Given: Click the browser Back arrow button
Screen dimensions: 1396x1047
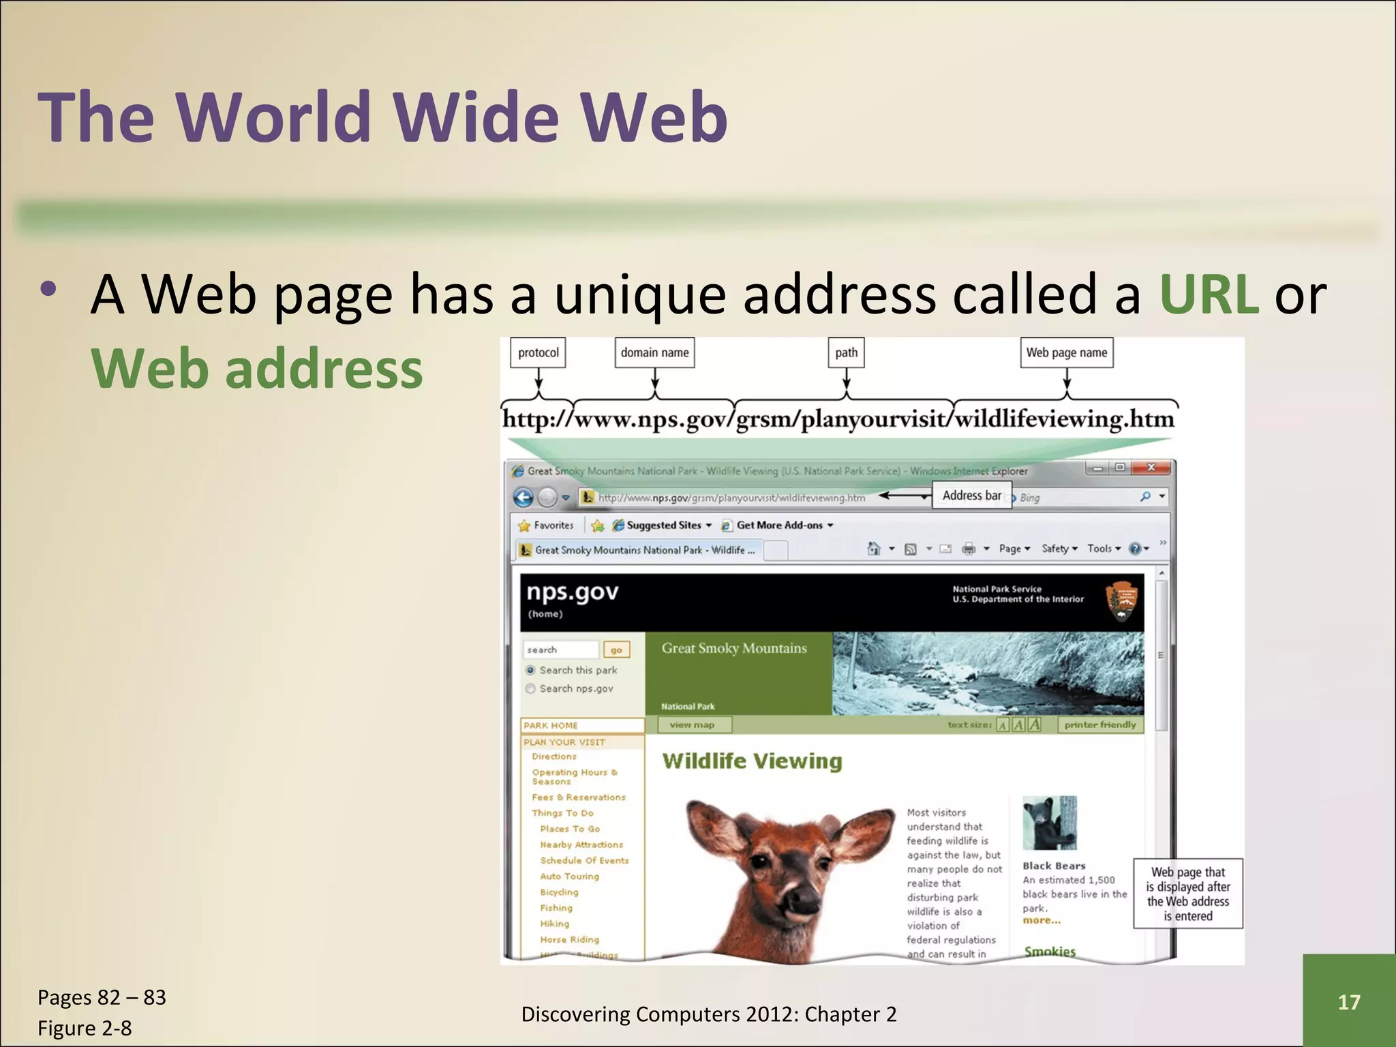Looking at the screenshot, I should (x=523, y=498).
